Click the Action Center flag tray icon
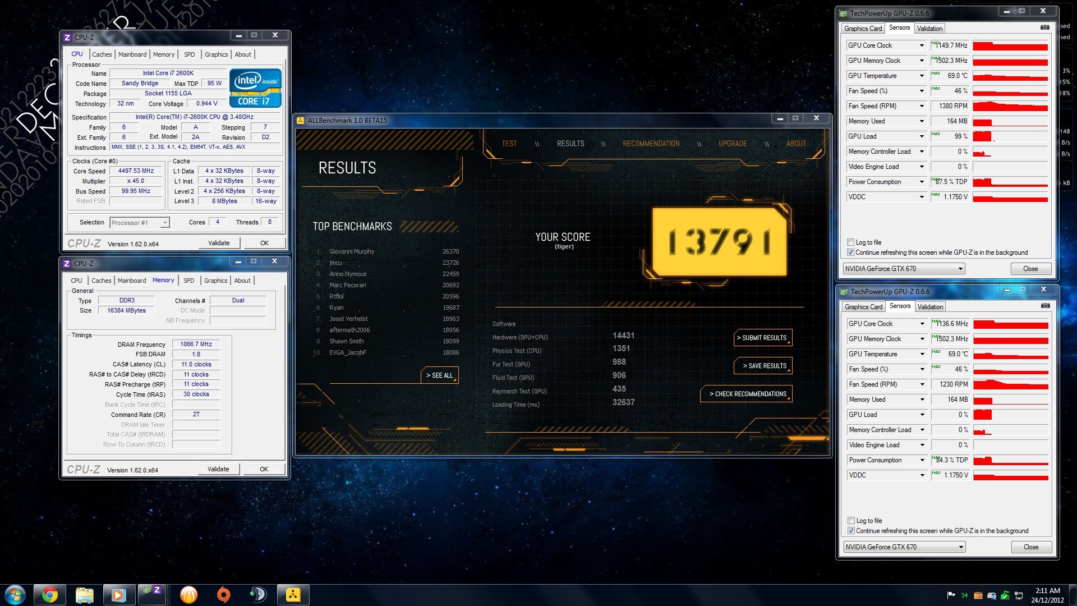 click(x=951, y=595)
